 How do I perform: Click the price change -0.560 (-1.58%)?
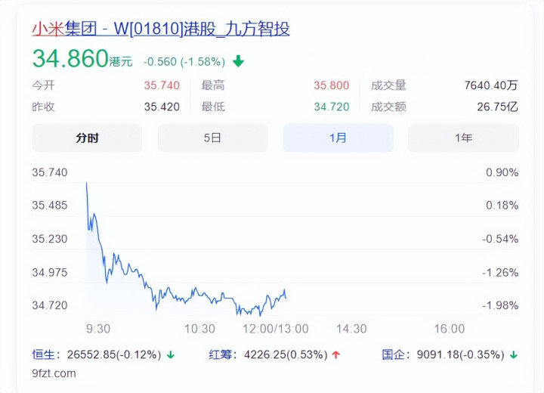[184, 62]
